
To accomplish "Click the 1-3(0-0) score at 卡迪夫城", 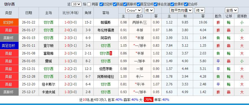I will [71, 92].
